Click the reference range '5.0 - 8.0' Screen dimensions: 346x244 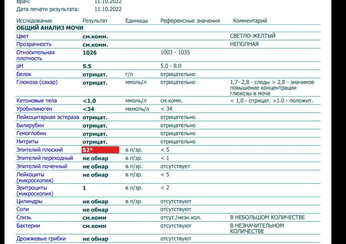tap(171, 66)
